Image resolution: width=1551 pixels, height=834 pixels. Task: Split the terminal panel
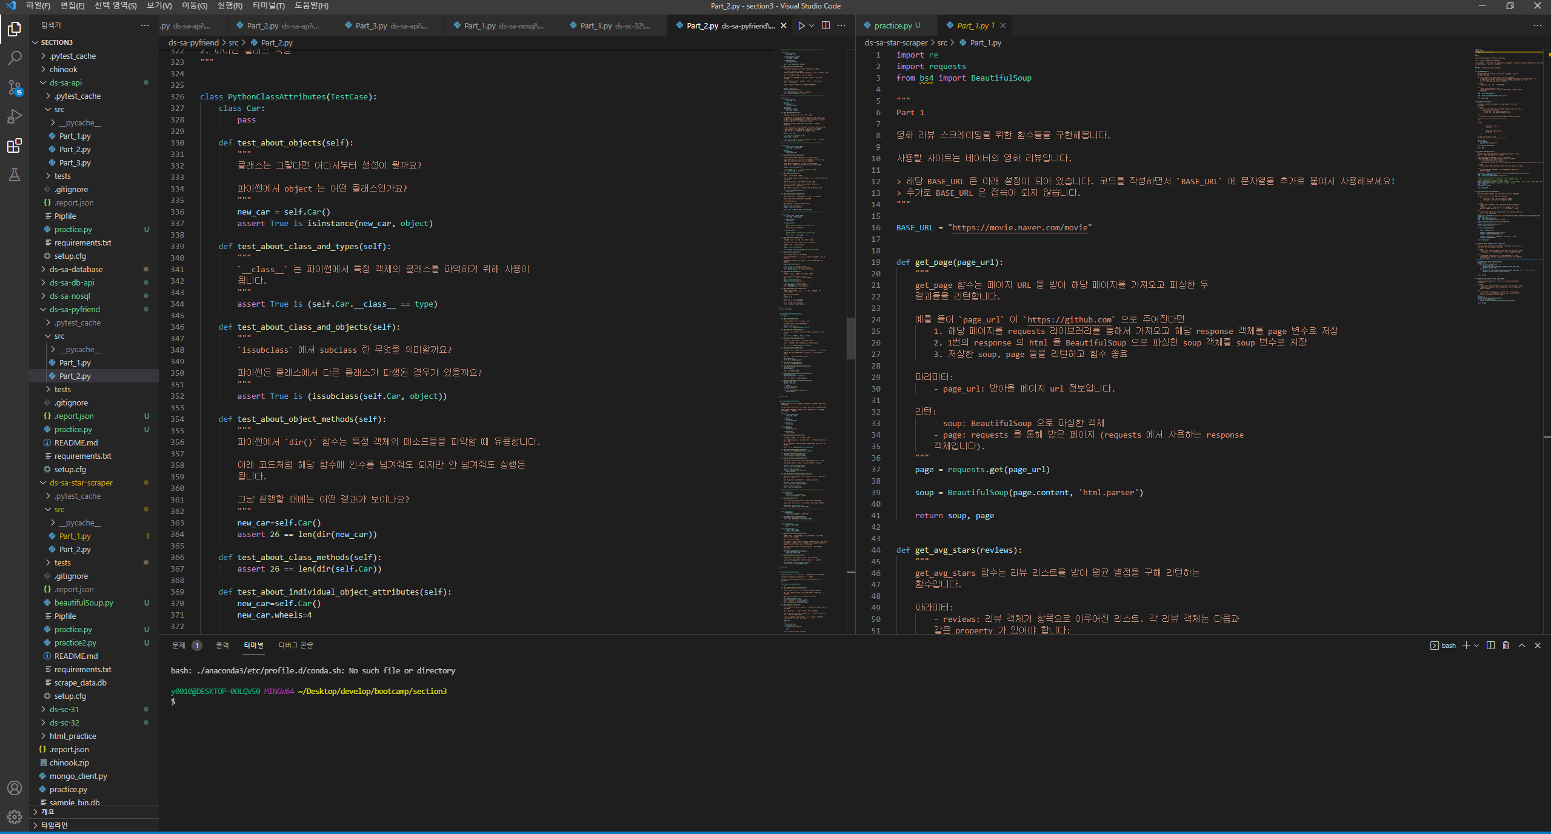click(x=1490, y=646)
